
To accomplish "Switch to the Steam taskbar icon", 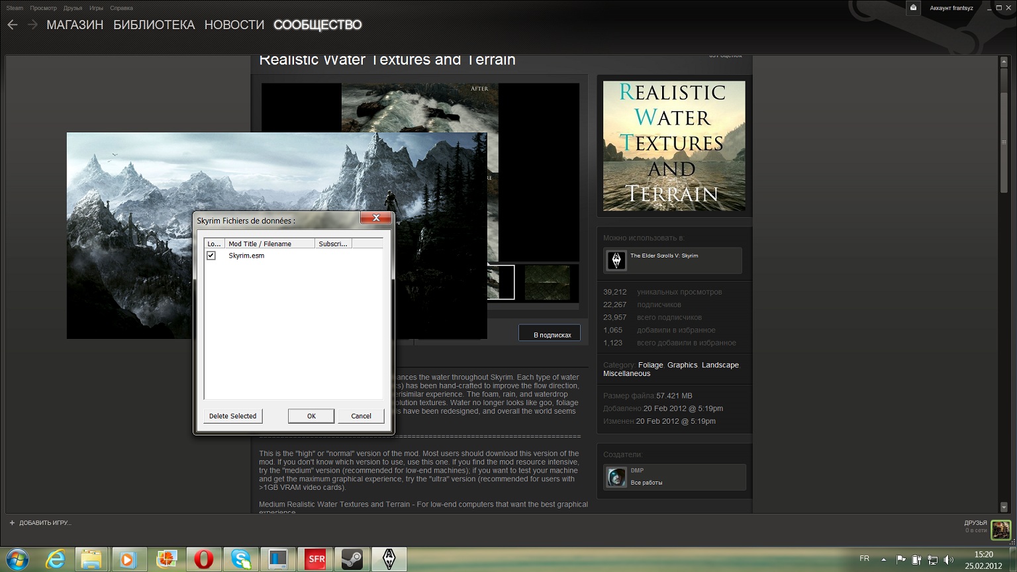I will click(352, 559).
